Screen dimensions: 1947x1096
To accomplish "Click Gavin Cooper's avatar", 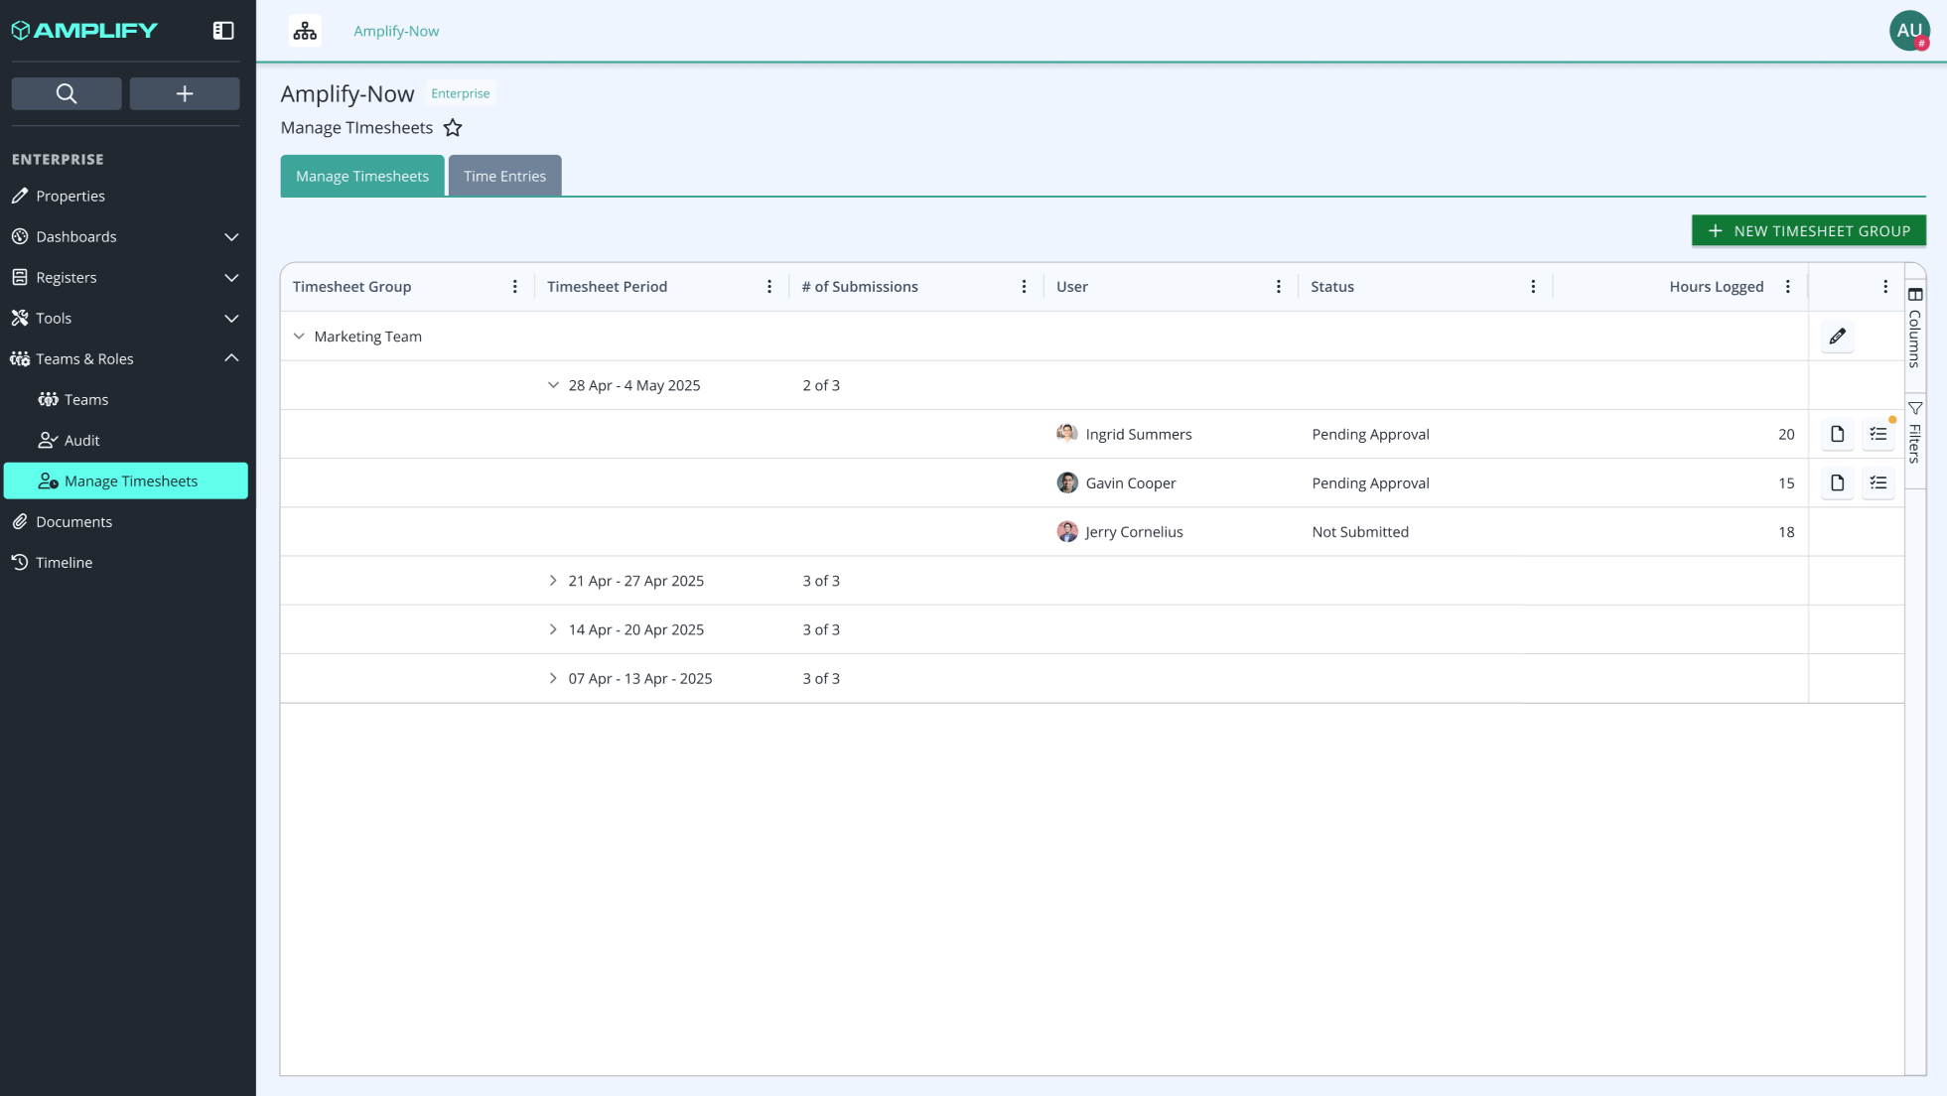I will click(1067, 482).
